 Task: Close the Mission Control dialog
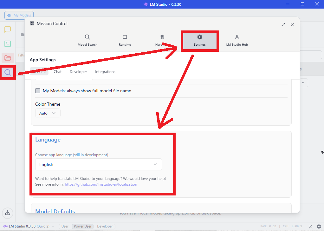point(292,25)
